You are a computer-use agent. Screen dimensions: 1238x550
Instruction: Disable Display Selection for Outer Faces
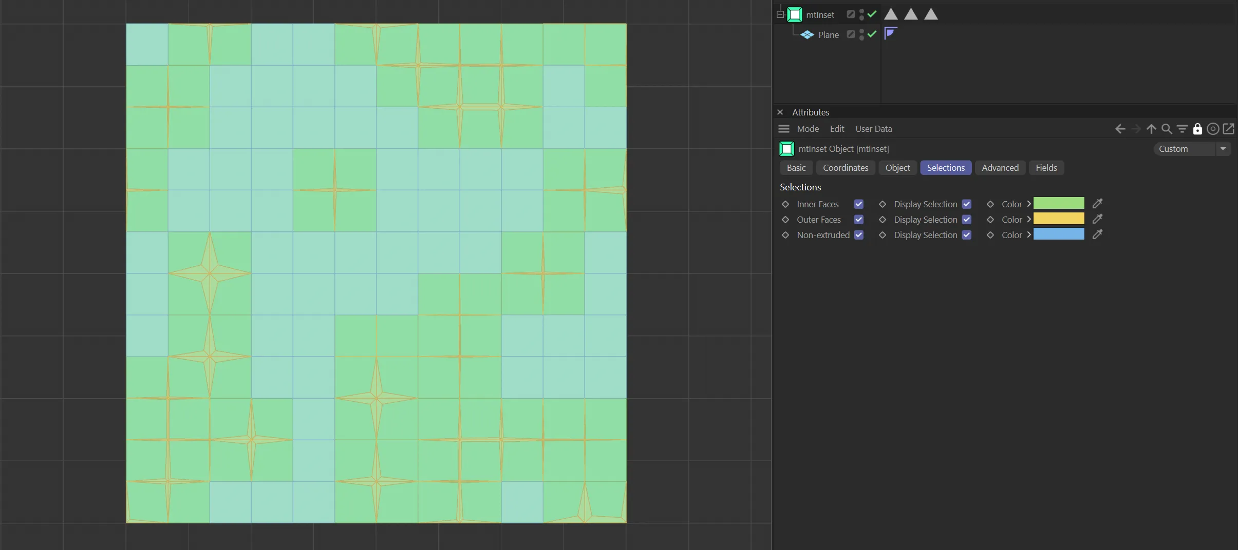pos(966,220)
